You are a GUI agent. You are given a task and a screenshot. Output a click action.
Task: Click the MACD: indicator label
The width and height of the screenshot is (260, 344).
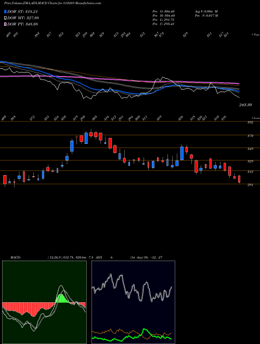[x=15, y=257]
